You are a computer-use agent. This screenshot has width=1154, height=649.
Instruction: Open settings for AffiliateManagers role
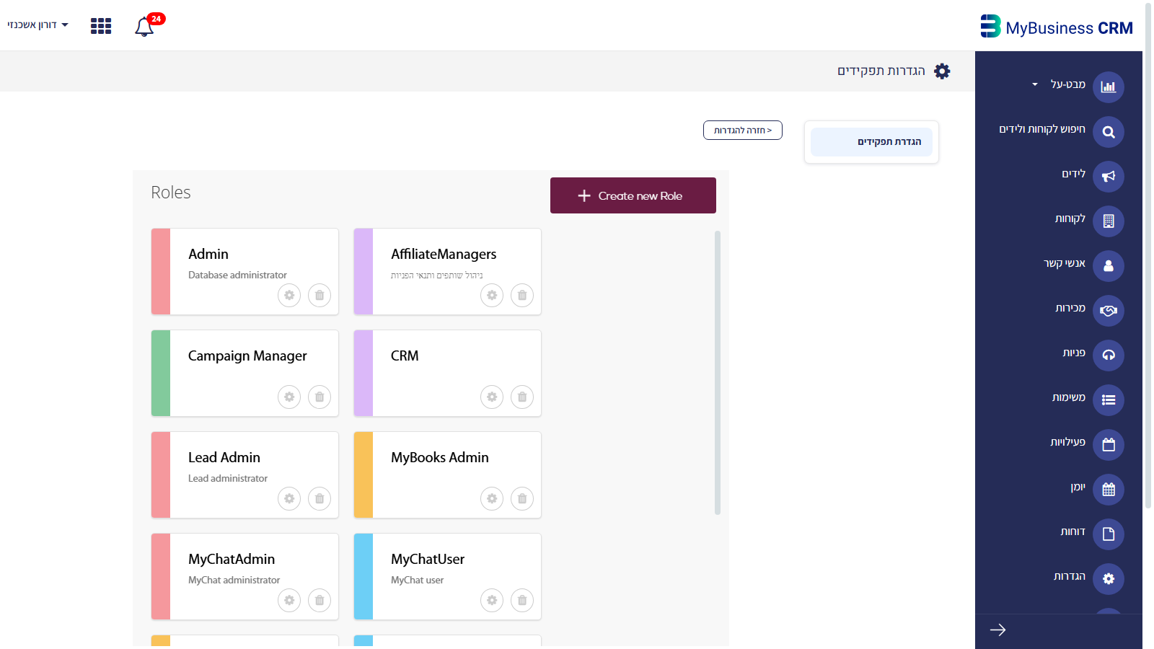tap(492, 295)
